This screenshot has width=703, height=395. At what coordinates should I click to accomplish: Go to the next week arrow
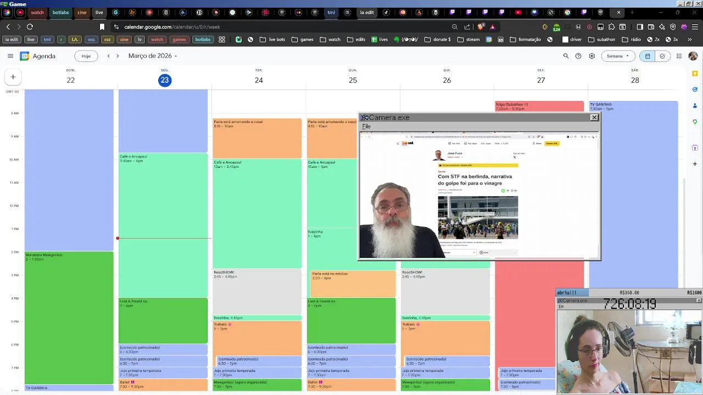pyautogui.click(x=118, y=56)
